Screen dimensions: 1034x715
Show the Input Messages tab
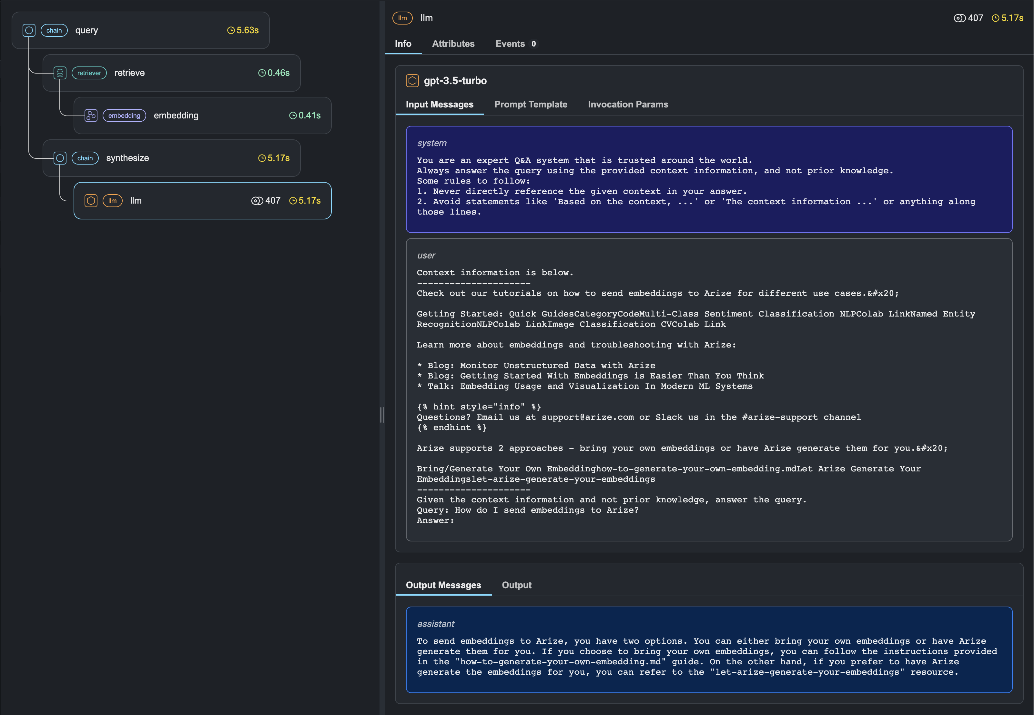[440, 105]
